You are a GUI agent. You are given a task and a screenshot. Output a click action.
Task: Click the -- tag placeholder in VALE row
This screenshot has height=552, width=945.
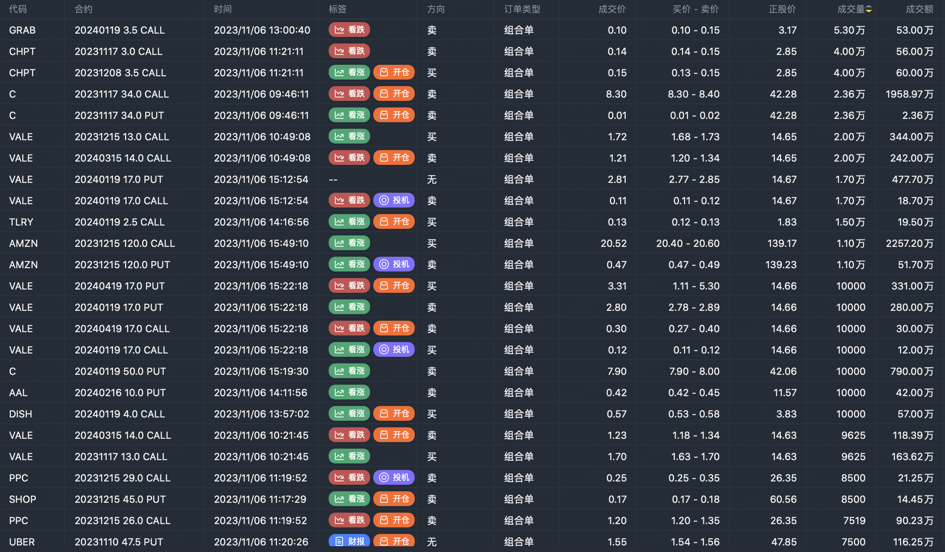coord(333,179)
